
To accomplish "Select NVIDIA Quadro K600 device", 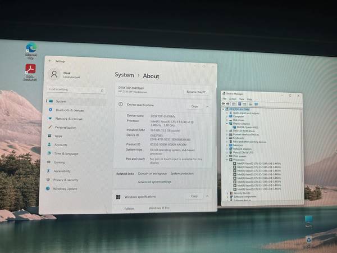I will point(247,128).
